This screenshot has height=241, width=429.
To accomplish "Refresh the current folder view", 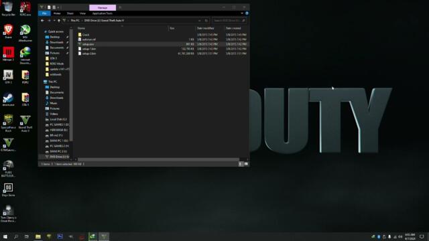I will 206,21.
